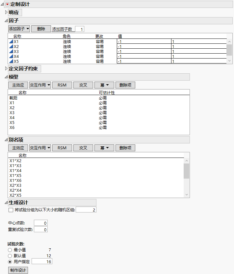Click the low value cell of X5

(144, 61)
